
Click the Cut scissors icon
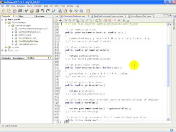(26, 11)
